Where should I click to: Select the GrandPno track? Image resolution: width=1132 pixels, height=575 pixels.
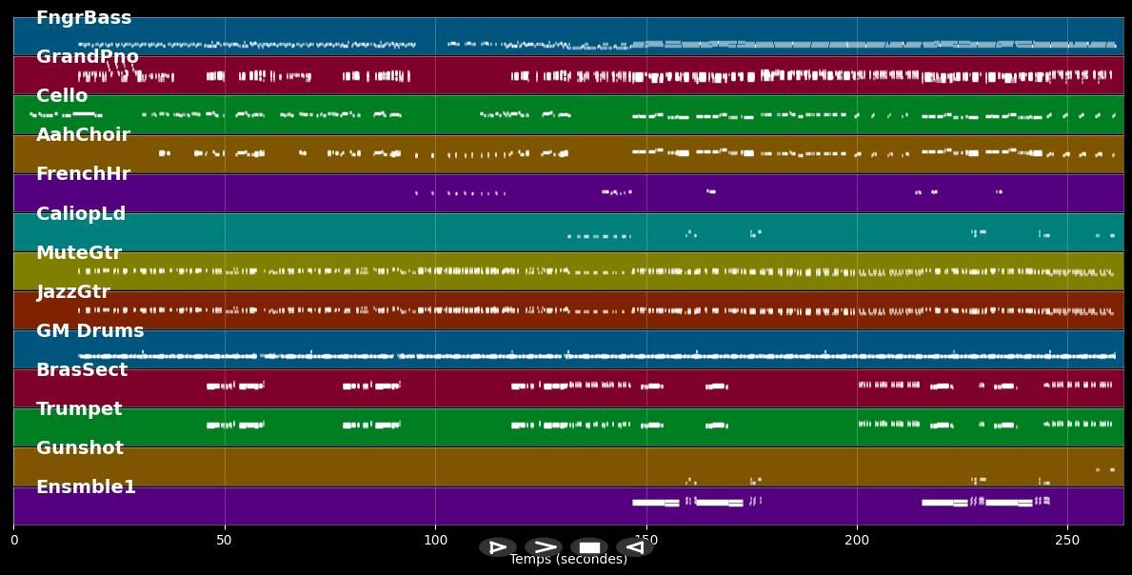89,55
